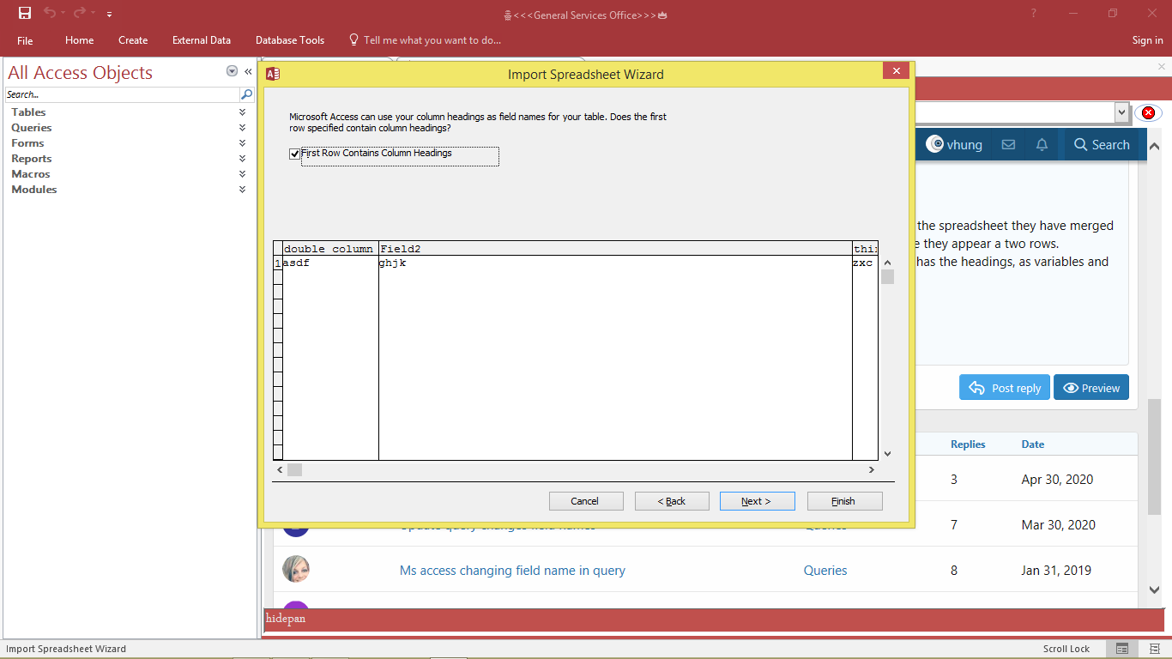The height and width of the screenshot is (659, 1172).
Task: Click the Form View icon in the status bar
Action: tap(1121, 649)
